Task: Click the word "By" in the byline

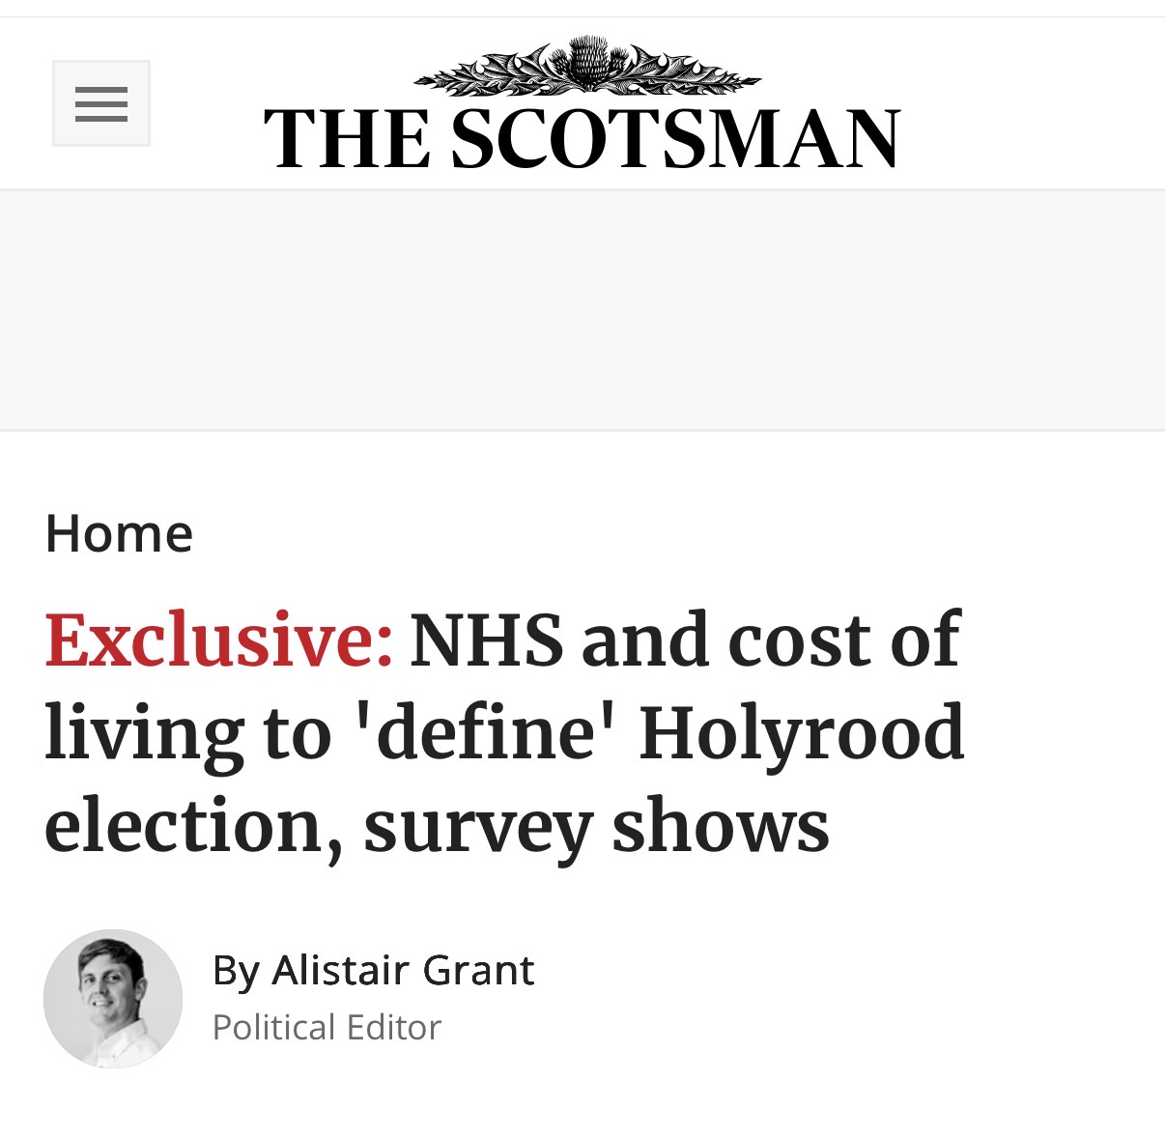Action: coord(236,970)
